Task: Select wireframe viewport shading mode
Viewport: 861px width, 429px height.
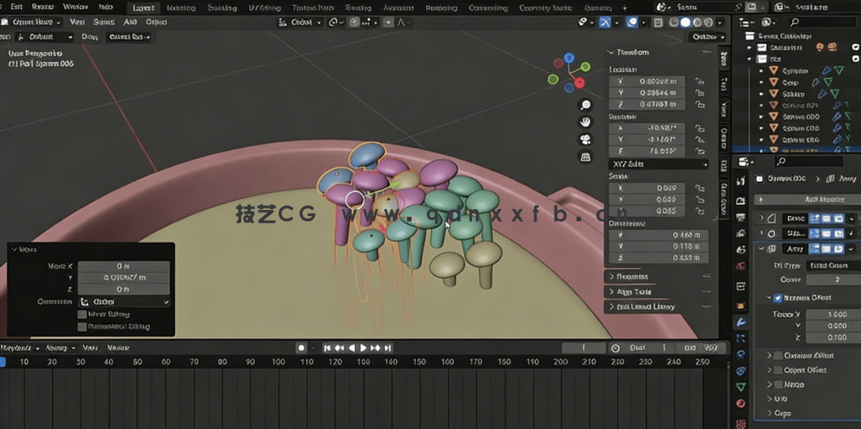Action: pos(674,23)
